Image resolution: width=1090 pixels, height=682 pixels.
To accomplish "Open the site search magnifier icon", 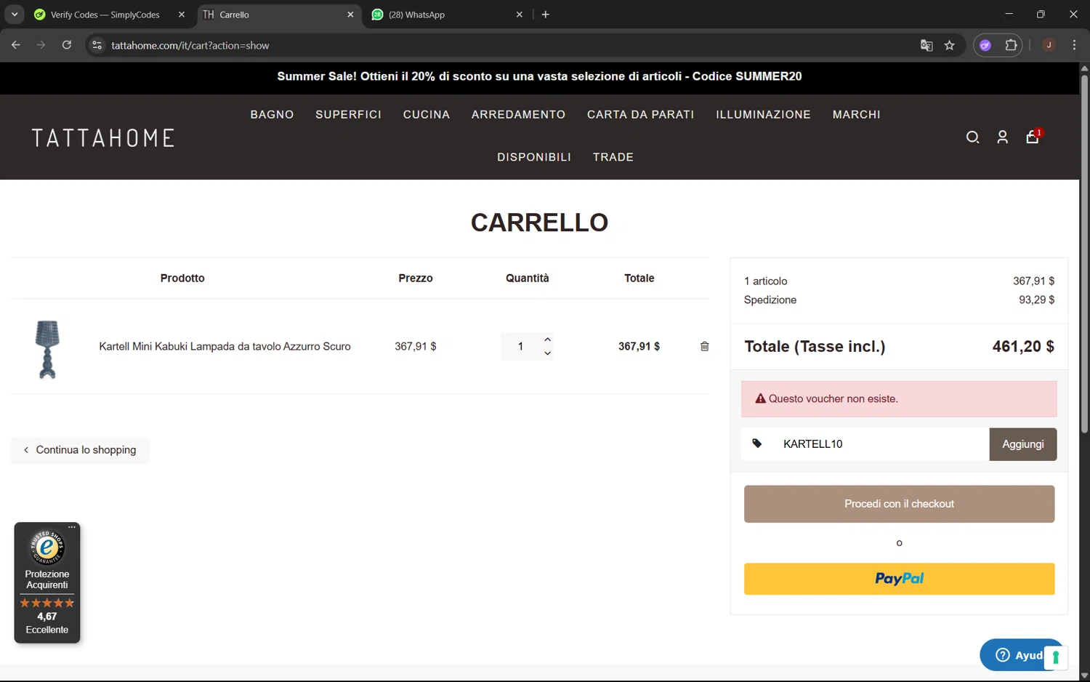I will 972,137.
